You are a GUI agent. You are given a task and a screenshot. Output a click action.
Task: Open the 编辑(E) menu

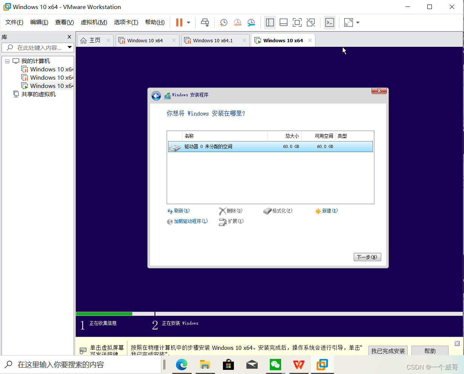point(39,22)
